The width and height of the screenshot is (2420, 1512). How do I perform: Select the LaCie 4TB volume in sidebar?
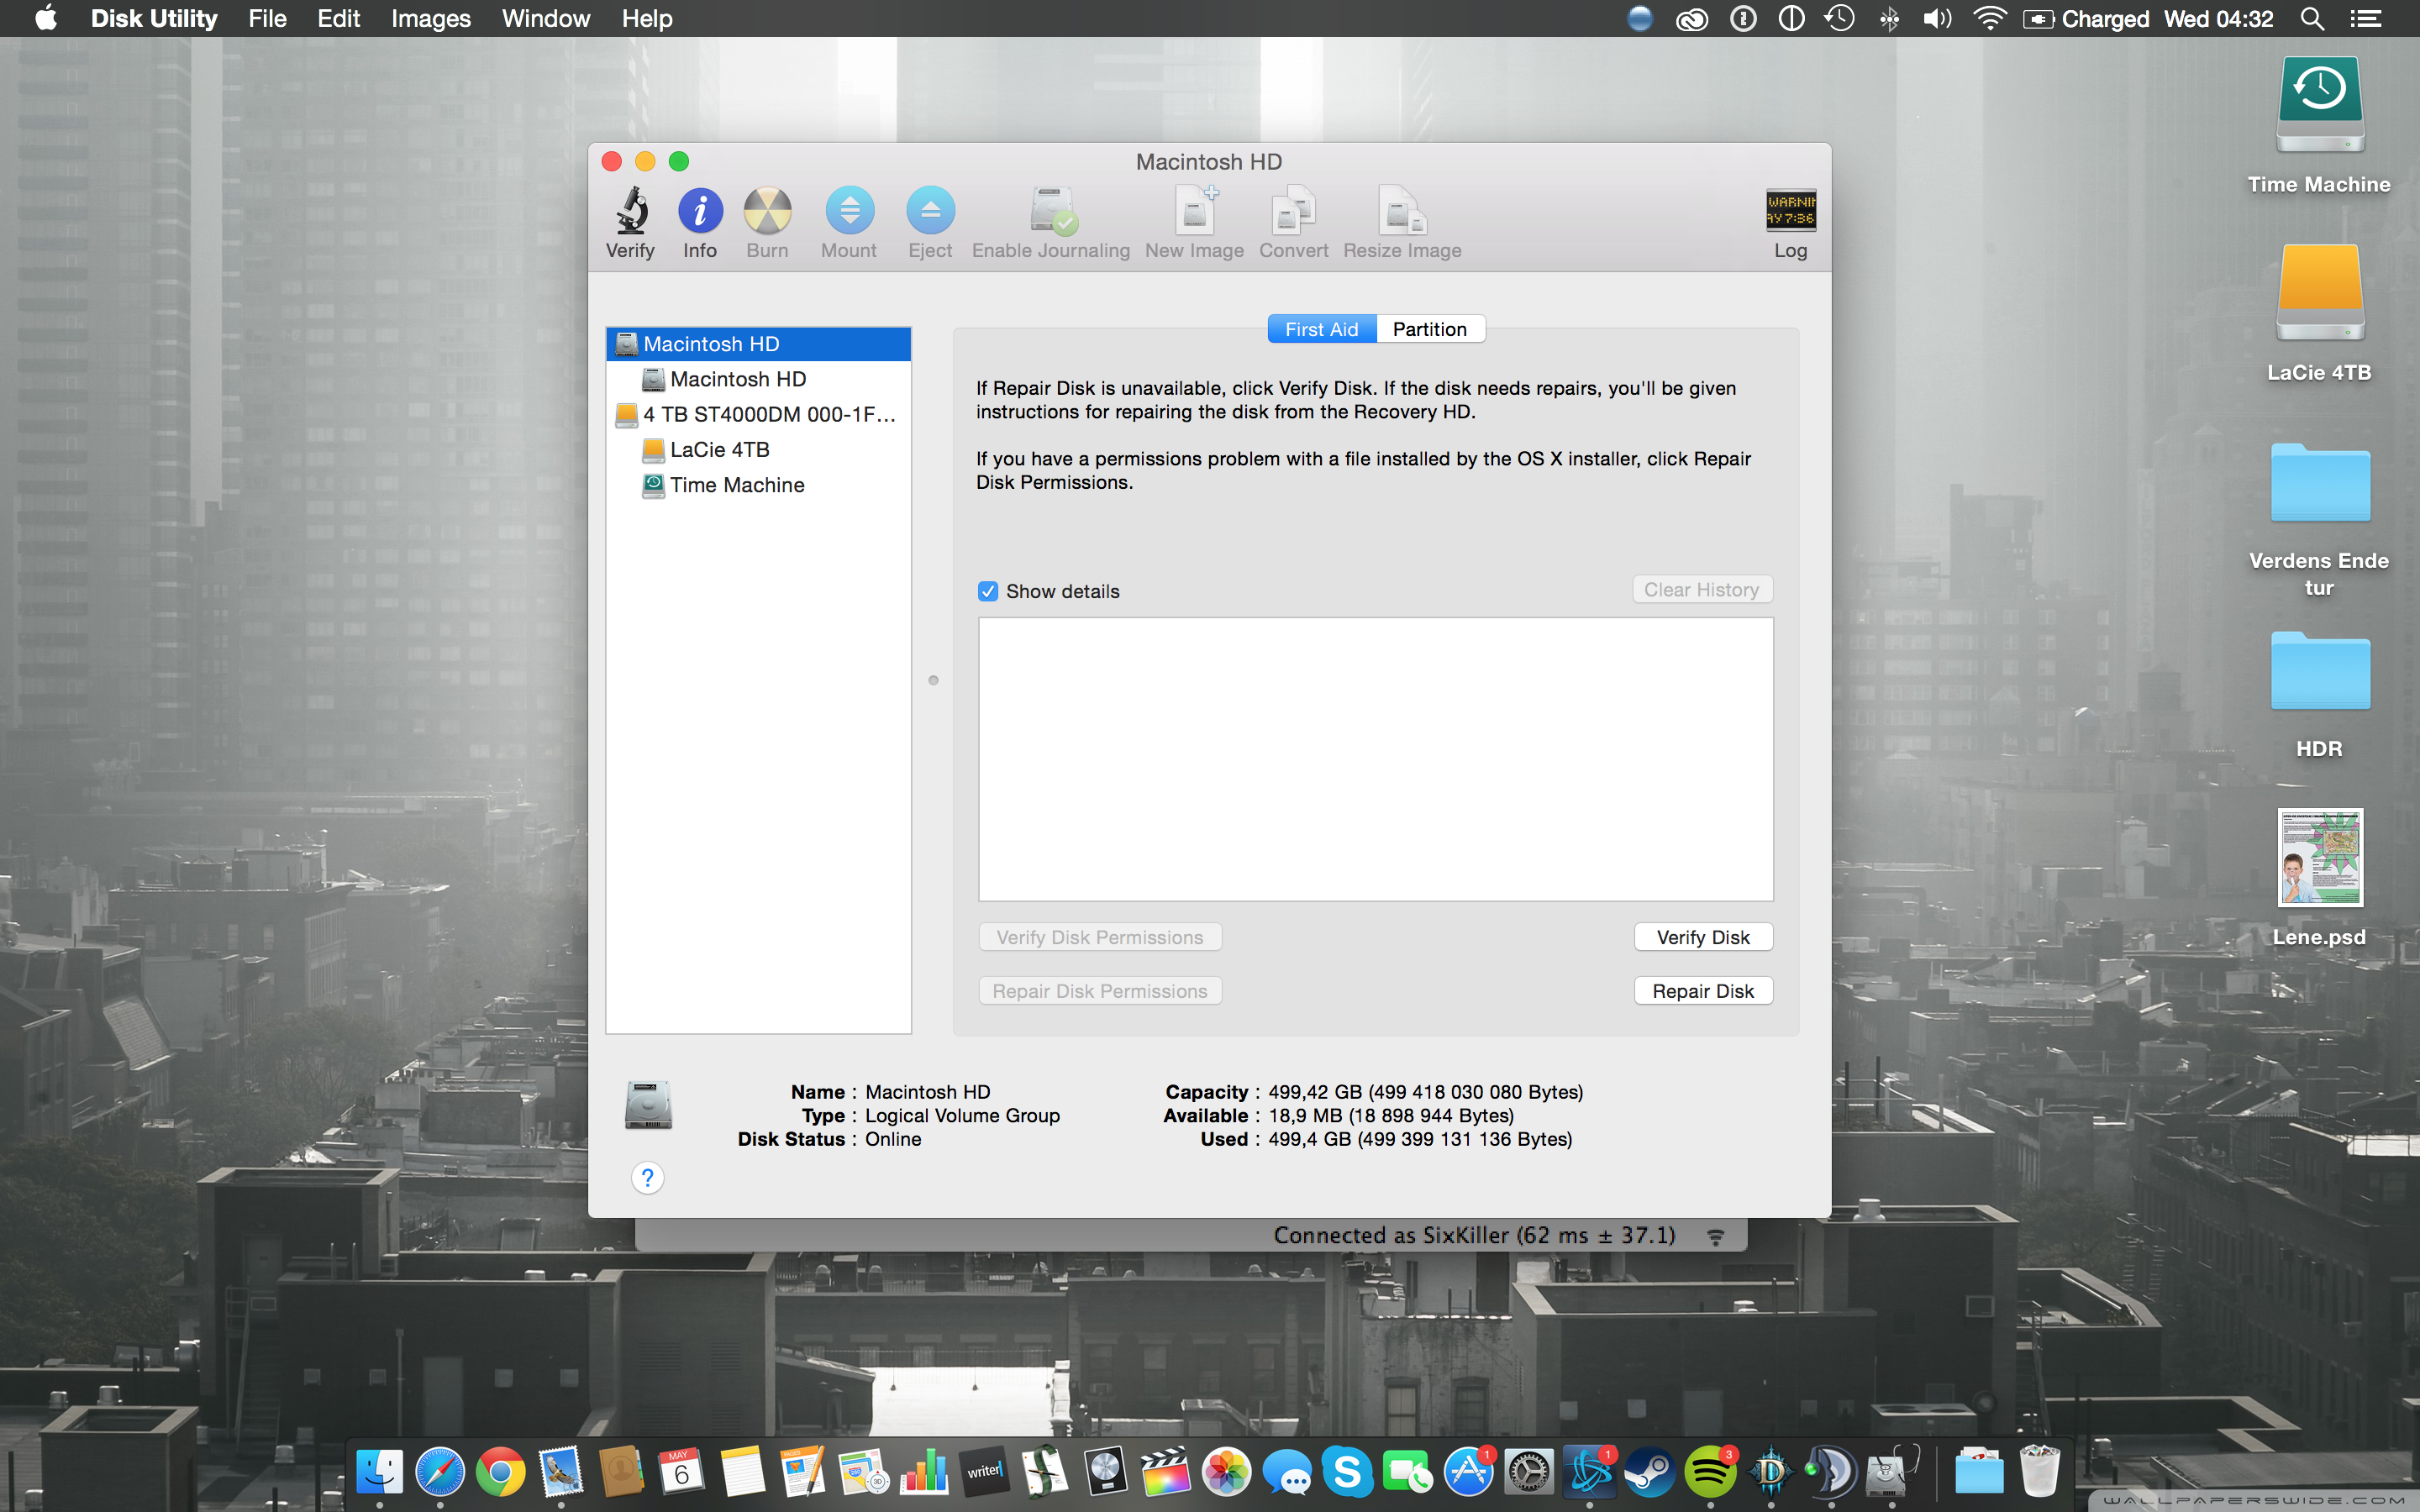[x=719, y=450]
